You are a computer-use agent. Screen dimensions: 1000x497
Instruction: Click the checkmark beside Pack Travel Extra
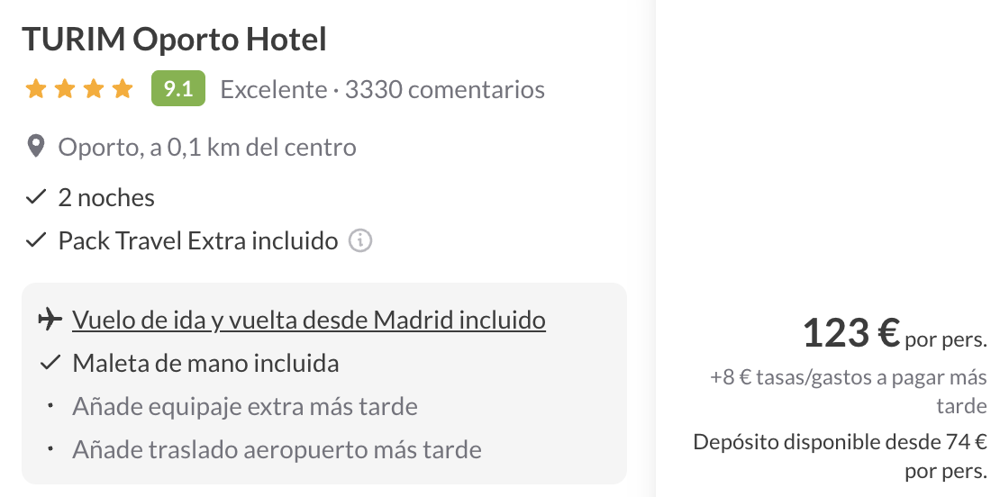36,241
